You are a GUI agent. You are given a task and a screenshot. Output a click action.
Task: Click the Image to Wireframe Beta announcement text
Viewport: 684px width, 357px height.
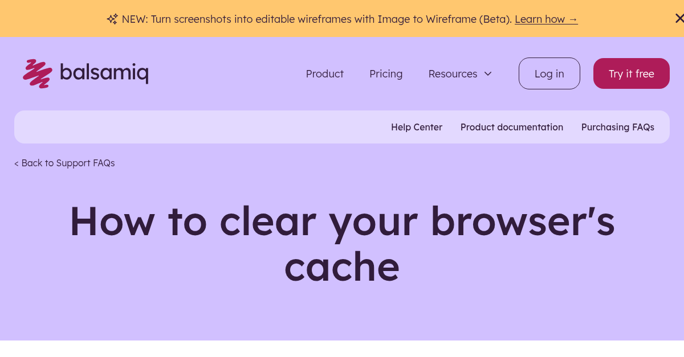(316, 19)
